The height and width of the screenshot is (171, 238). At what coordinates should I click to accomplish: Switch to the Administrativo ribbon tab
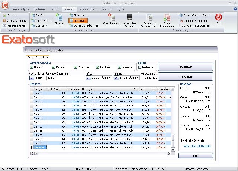[x=88, y=9]
